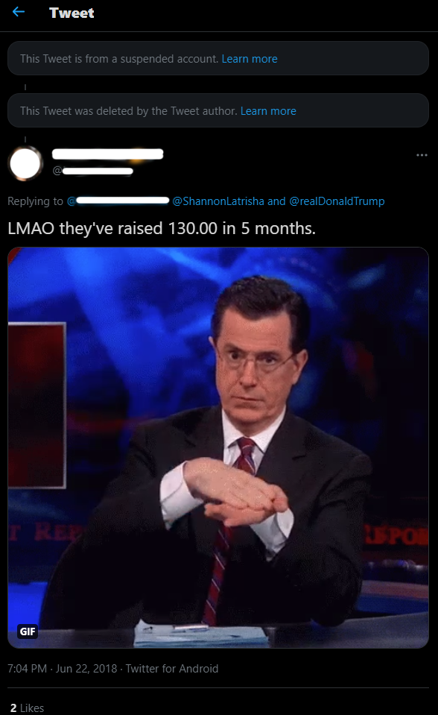438x715 pixels.
Task: Click the GIF badge on the image
Action: pyautogui.click(x=28, y=631)
